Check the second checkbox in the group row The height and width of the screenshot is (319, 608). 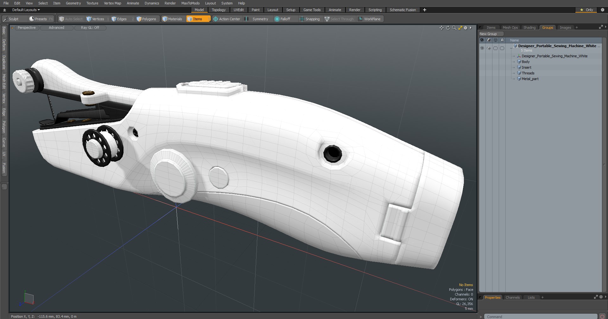click(502, 48)
